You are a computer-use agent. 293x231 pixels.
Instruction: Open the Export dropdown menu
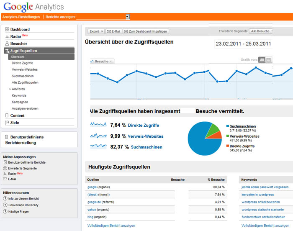click(x=96, y=31)
